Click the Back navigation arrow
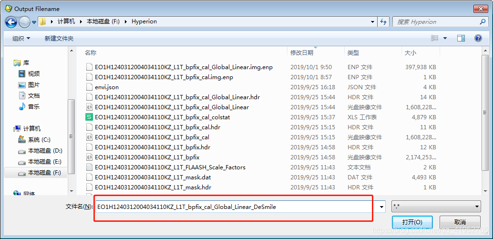The image size is (493, 239). coord(11,22)
